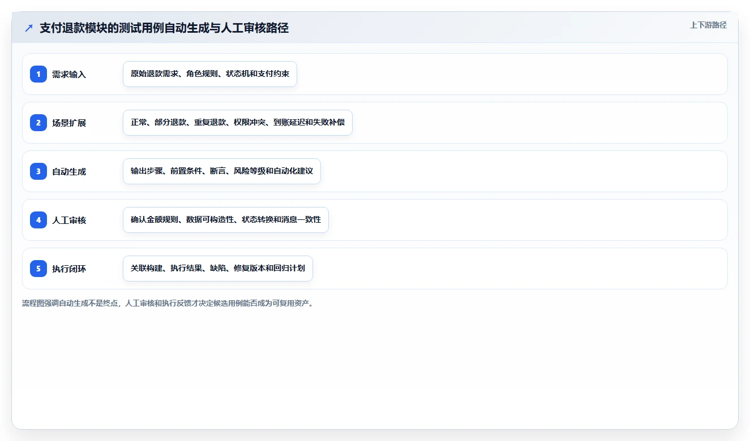The height and width of the screenshot is (441, 750).
Task: Open the 输出步骤、前置条件、断言 description box
Action: (222, 171)
